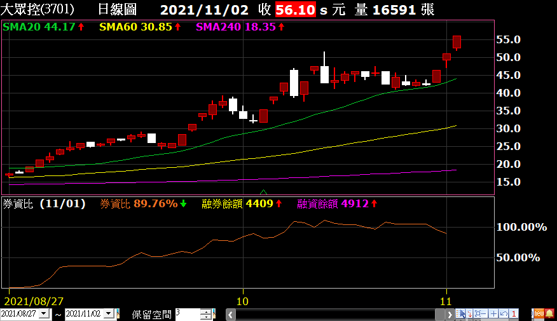Click the SMA20 44.17 indicator label
The width and height of the screenshot is (557, 321).
39,27
